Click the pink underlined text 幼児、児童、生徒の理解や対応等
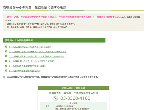The width and height of the screenshot is (147, 110). pos(64,17)
